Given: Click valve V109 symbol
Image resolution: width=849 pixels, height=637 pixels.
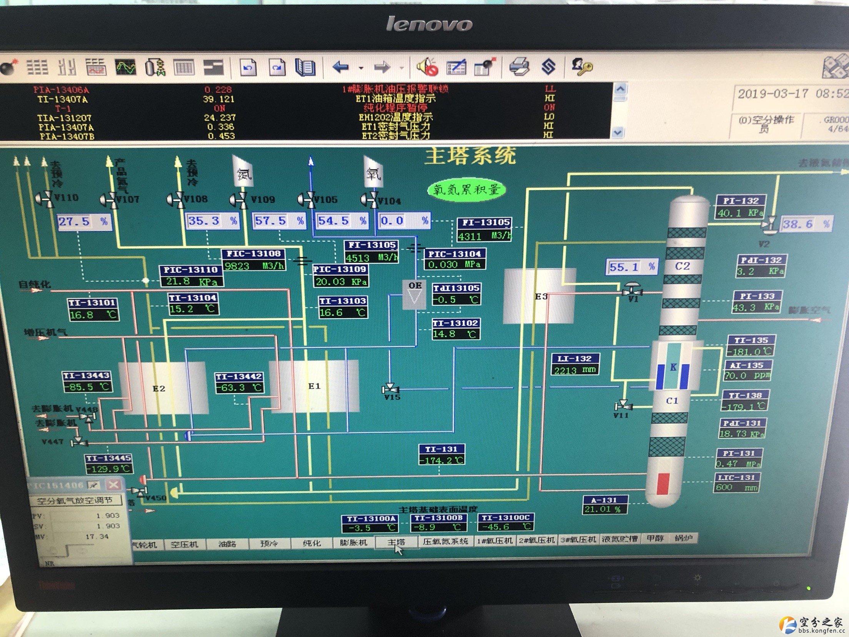Looking at the screenshot, I should click(238, 200).
